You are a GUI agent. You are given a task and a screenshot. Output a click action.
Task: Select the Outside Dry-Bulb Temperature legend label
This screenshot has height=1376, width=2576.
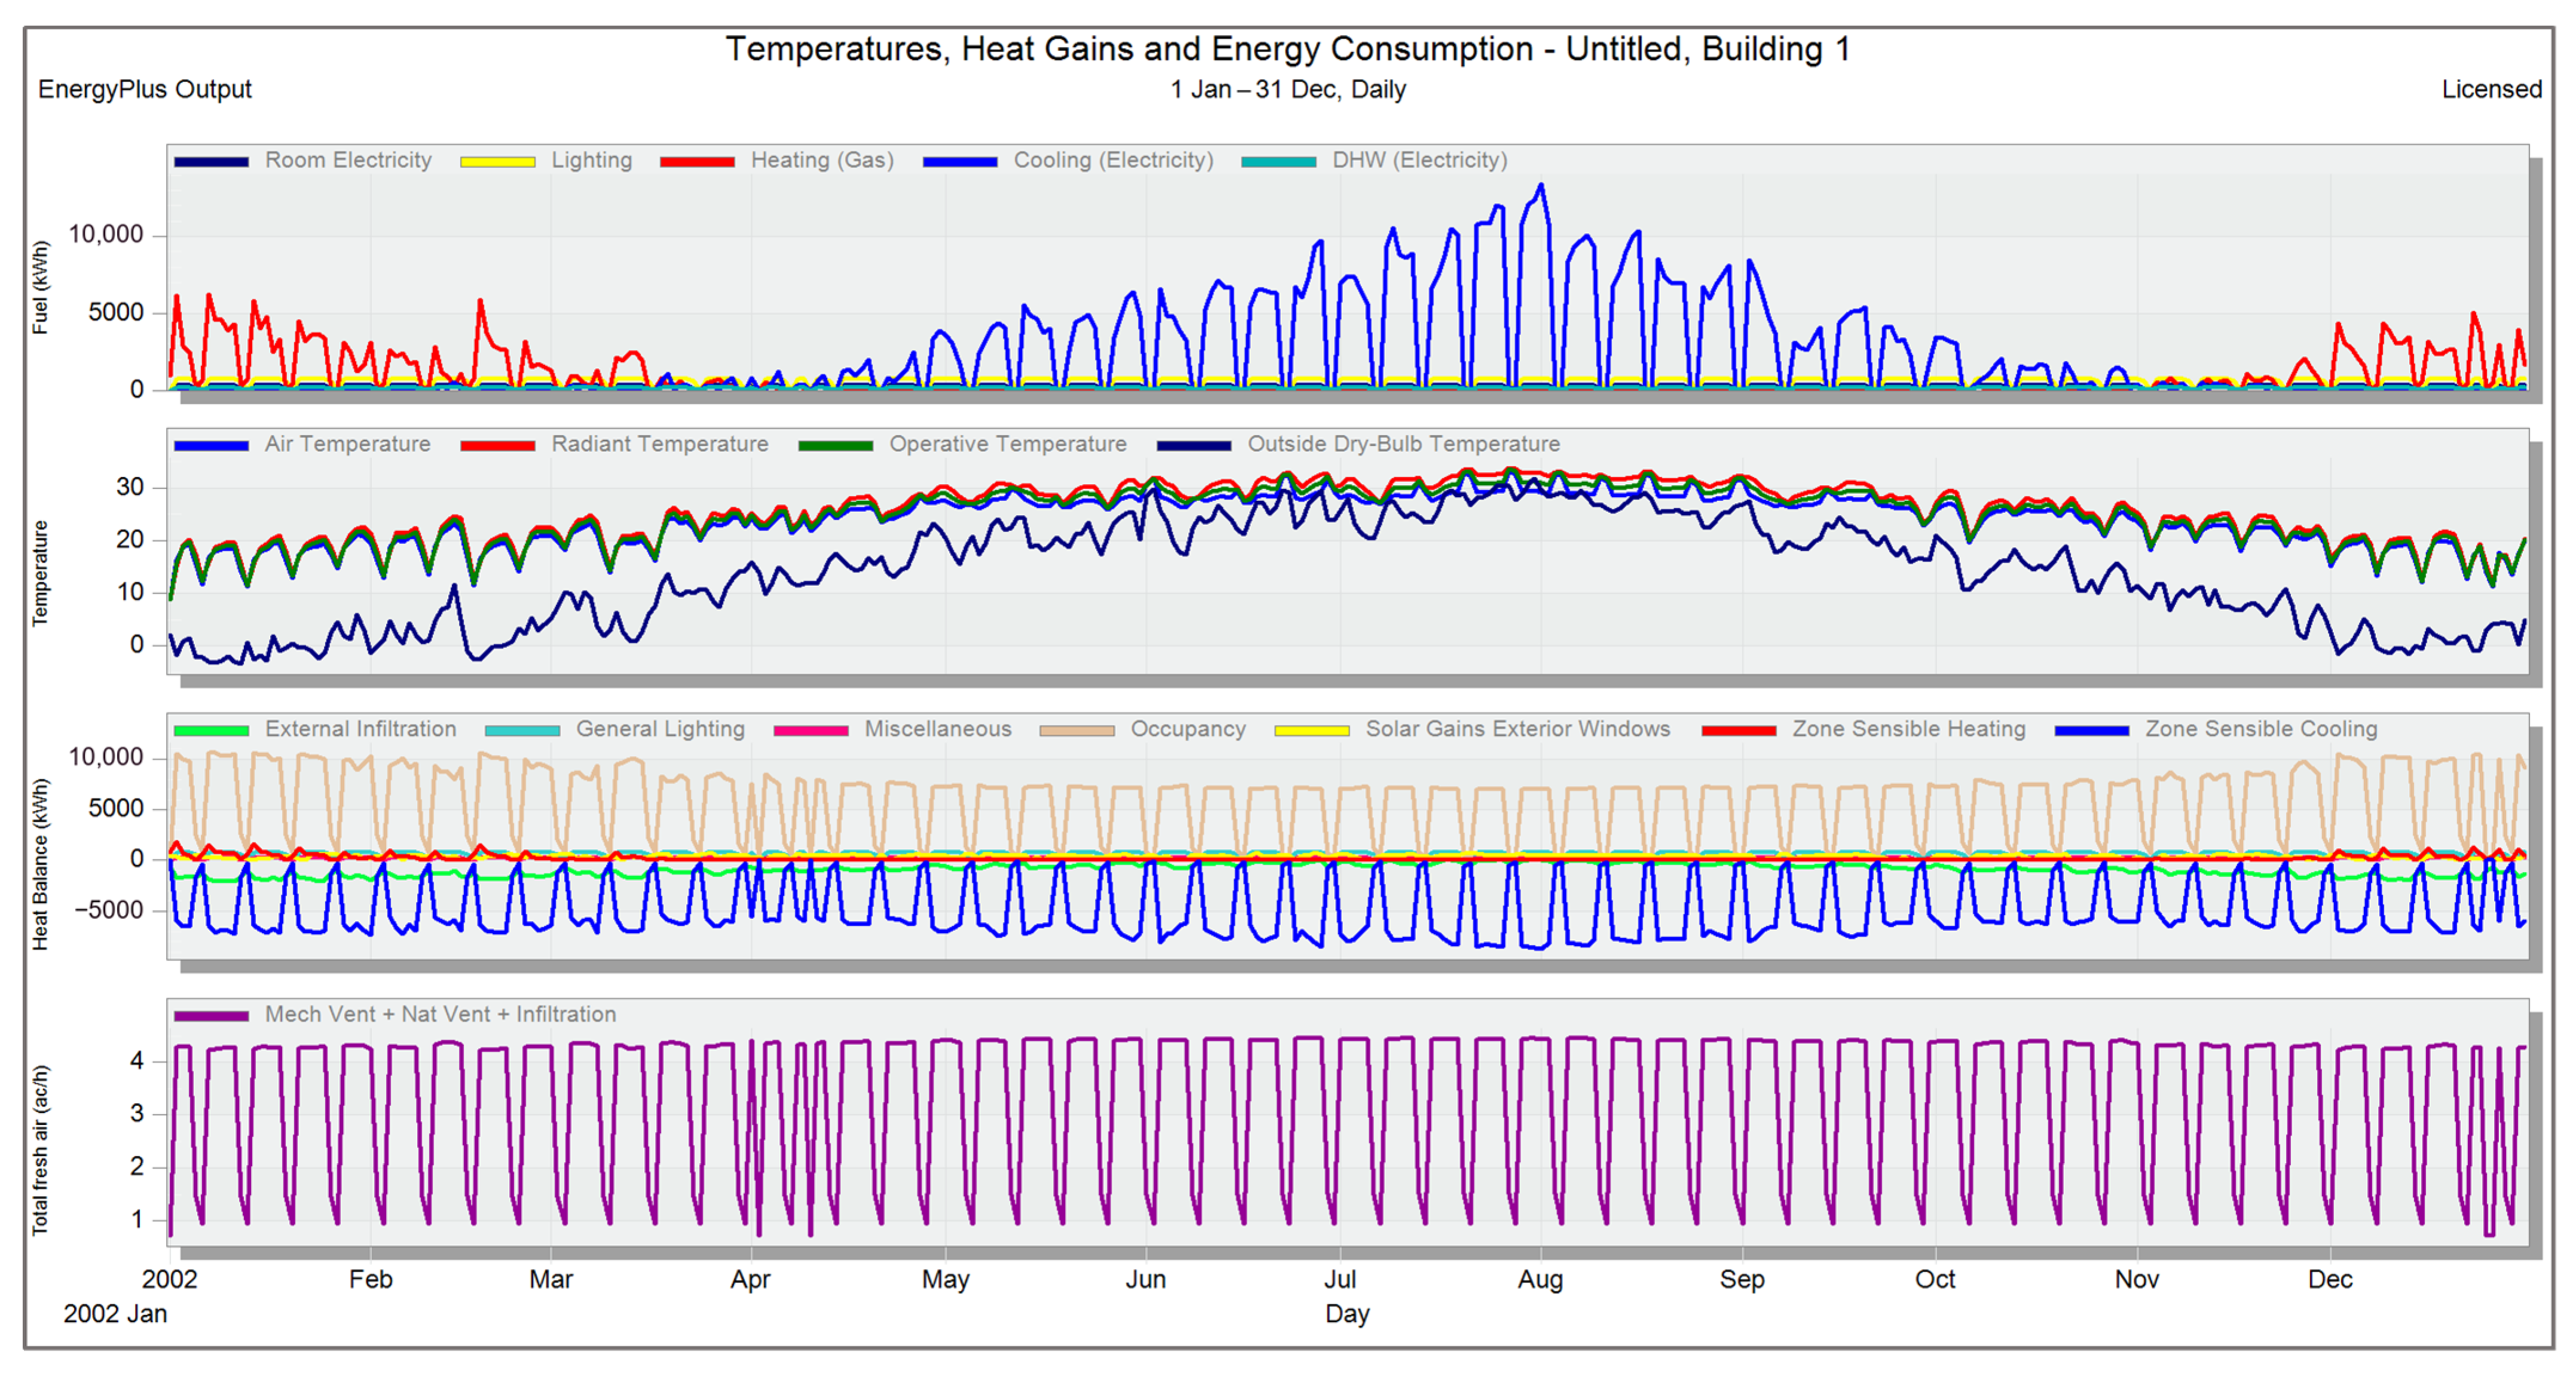[x=1403, y=444]
